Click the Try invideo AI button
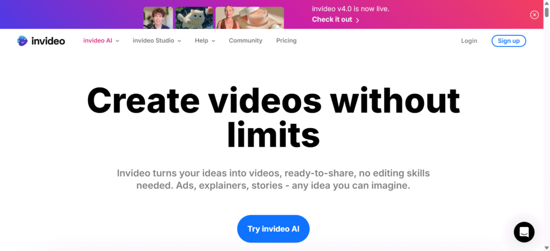The height and width of the screenshot is (251, 550). (x=273, y=229)
